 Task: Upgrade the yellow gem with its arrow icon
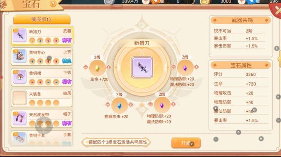(108, 67)
